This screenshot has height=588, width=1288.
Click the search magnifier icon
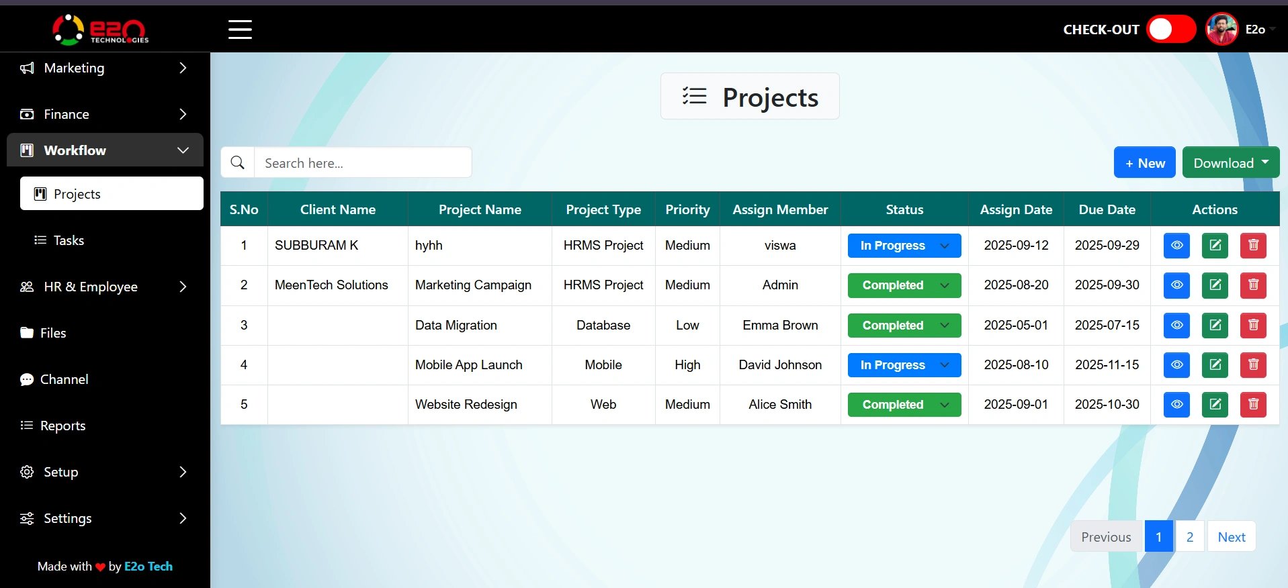pos(238,163)
